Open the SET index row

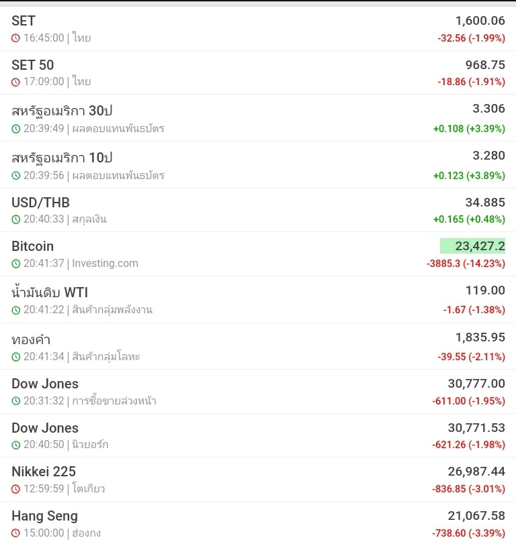click(258, 29)
